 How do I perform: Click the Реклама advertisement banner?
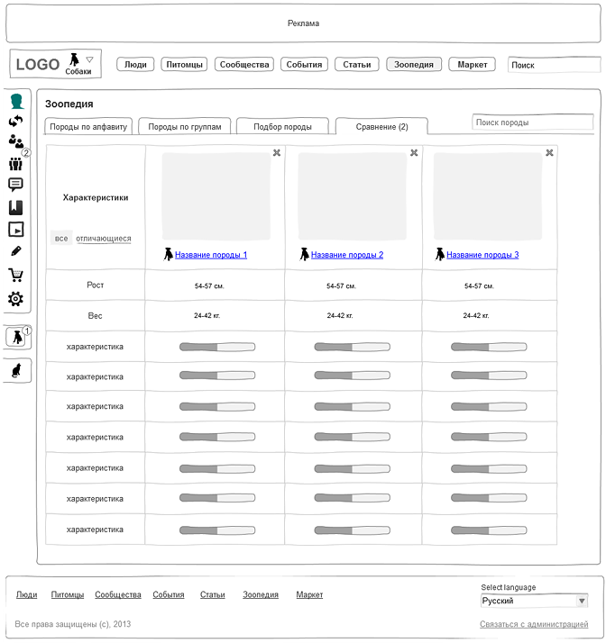(303, 23)
